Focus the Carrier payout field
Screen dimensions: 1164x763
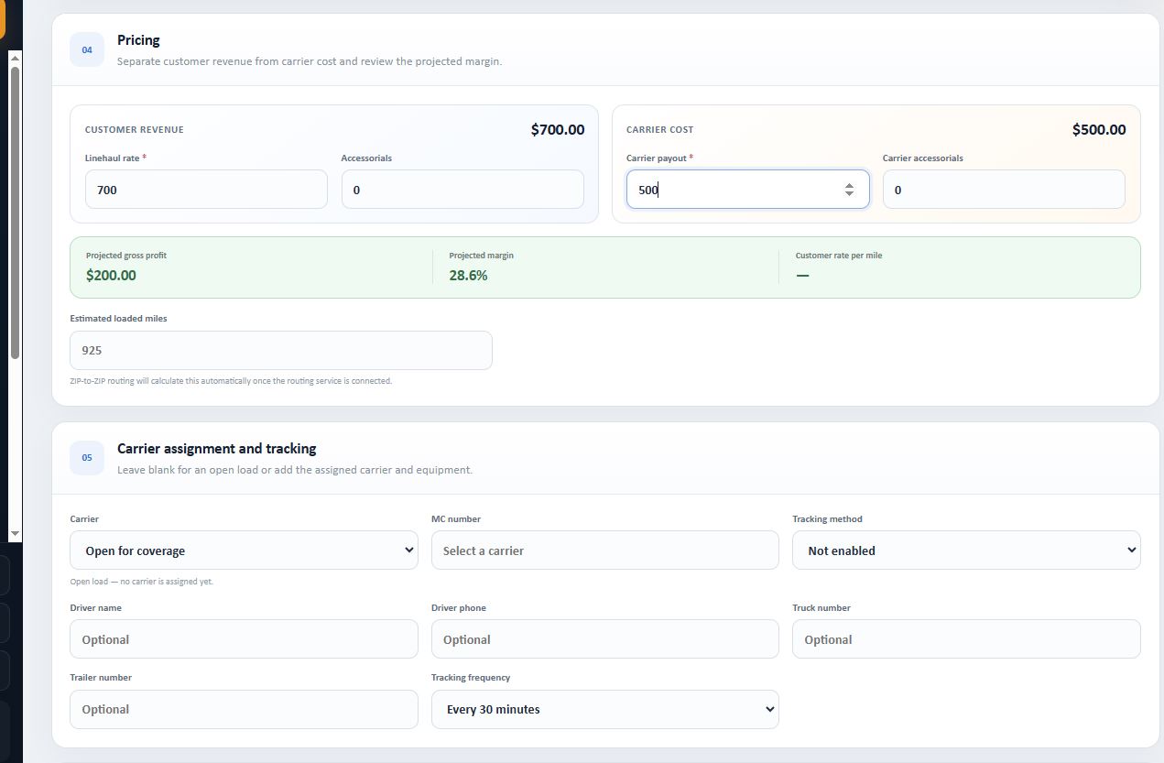pyautogui.click(x=747, y=190)
